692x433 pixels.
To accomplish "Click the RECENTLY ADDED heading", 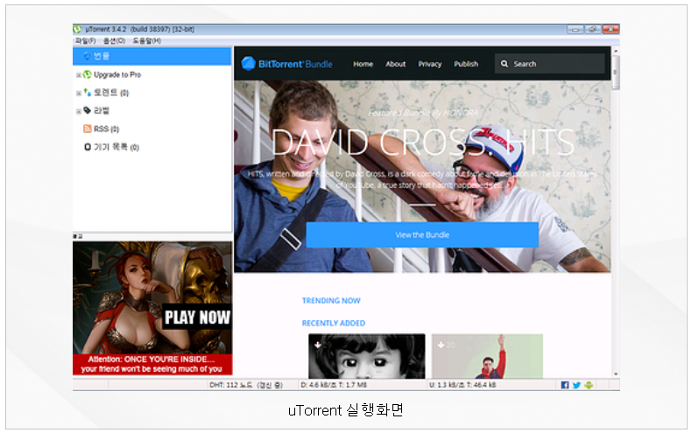I will pos(334,323).
